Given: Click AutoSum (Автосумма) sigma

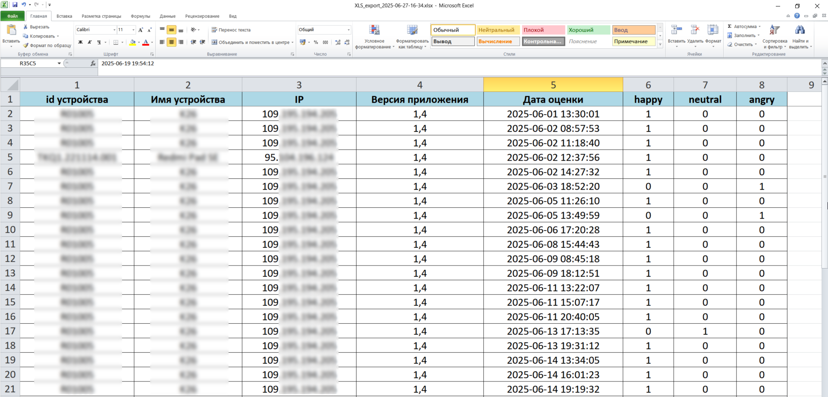Looking at the screenshot, I should pos(744,26).
